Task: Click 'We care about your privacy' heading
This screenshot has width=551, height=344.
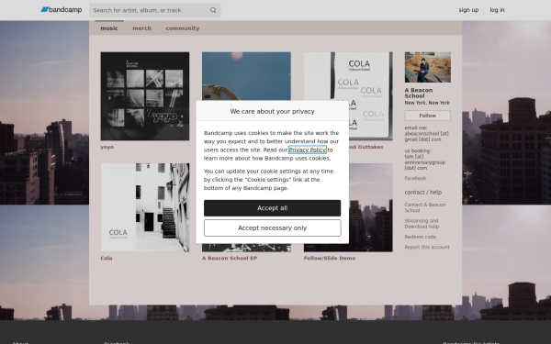Action: [x=273, y=111]
